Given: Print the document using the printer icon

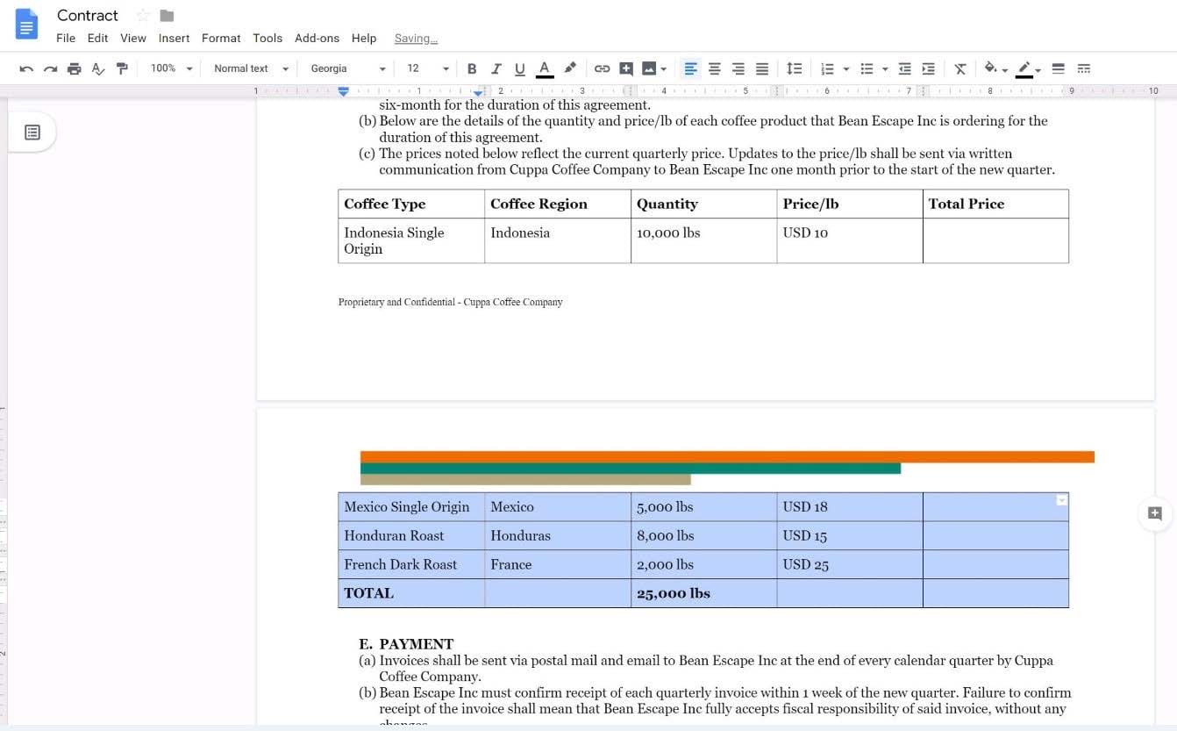Looking at the screenshot, I should 75,68.
